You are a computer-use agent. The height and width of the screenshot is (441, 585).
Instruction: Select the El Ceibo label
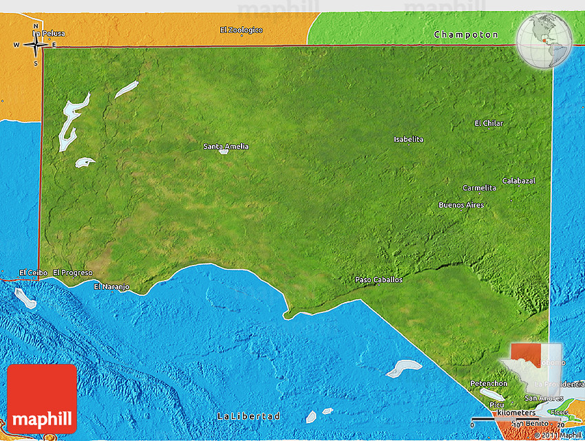[34, 272]
